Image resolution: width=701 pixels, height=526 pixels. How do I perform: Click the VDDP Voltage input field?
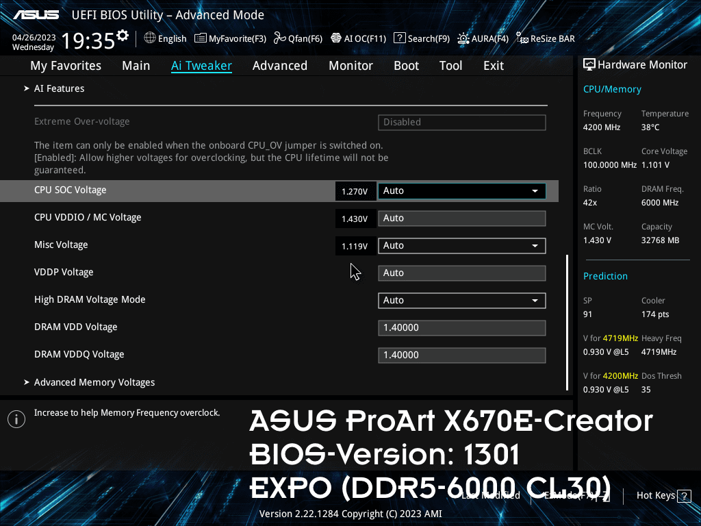(462, 273)
